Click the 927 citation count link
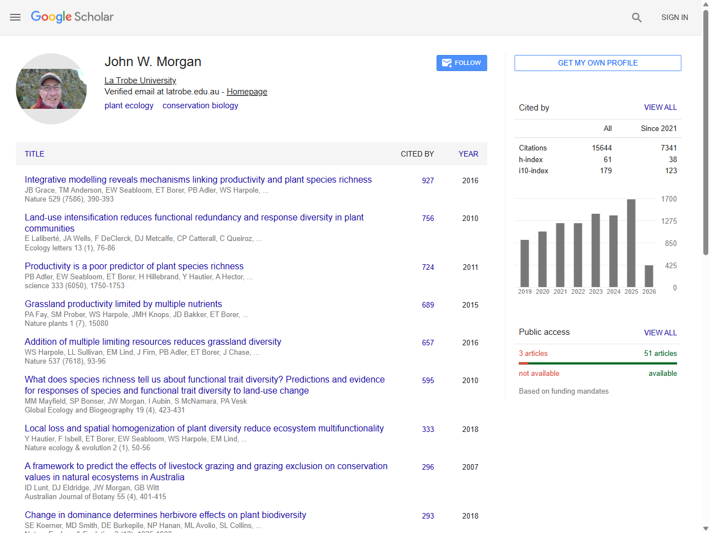Image resolution: width=710 pixels, height=533 pixels. [x=428, y=180]
